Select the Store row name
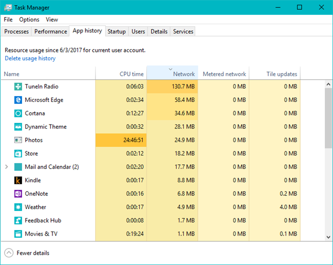This screenshot has width=333, height=265. click(x=31, y=153)
